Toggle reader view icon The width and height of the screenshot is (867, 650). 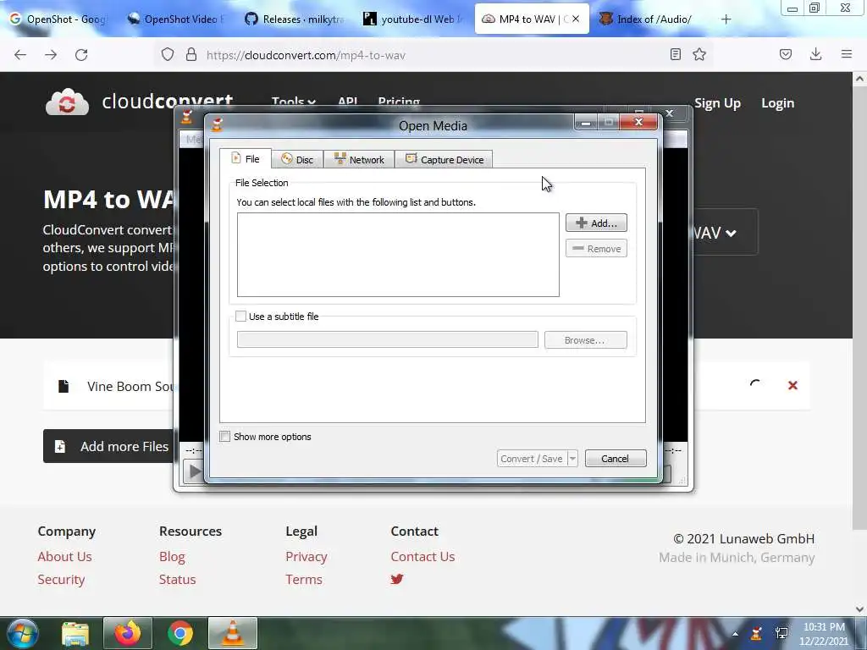[x=675, y=54]
